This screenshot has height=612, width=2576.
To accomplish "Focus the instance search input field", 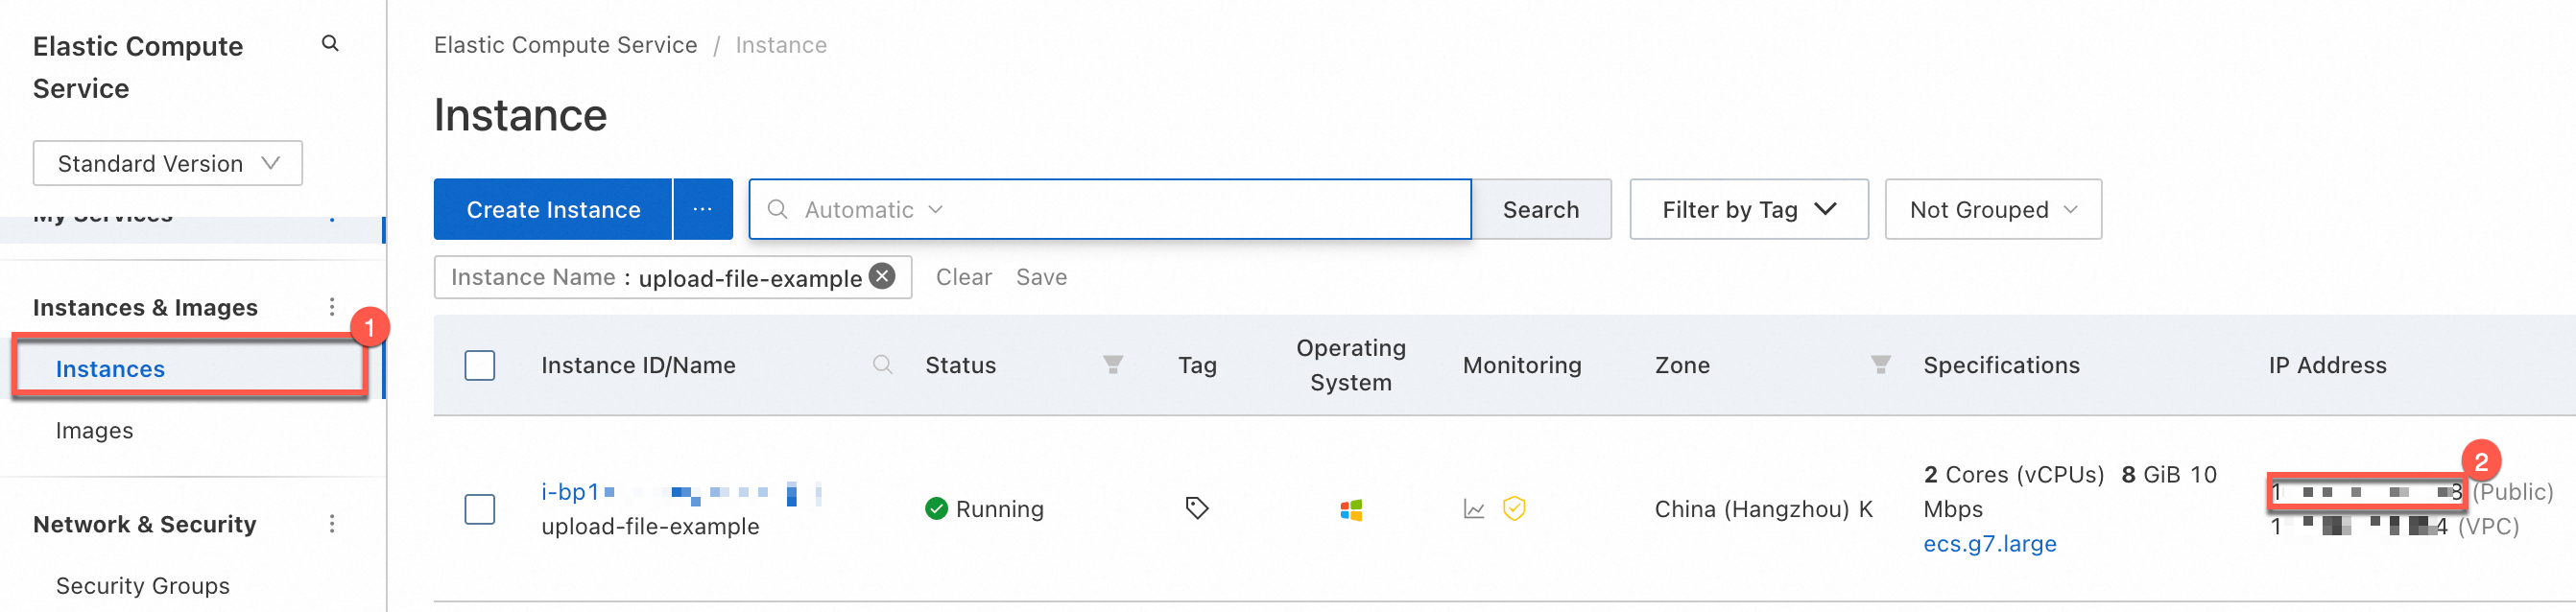I will pyautogui.click(x=1200, y=209).
